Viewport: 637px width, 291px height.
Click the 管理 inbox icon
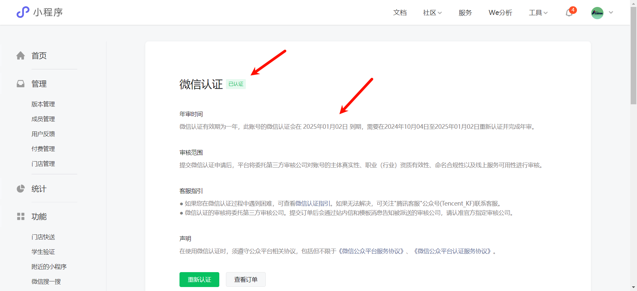coord(21,84)
